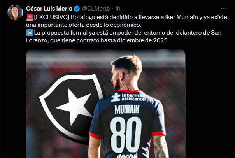
Task: Click the blue verified badge
Action: click(x=77, y=9)
